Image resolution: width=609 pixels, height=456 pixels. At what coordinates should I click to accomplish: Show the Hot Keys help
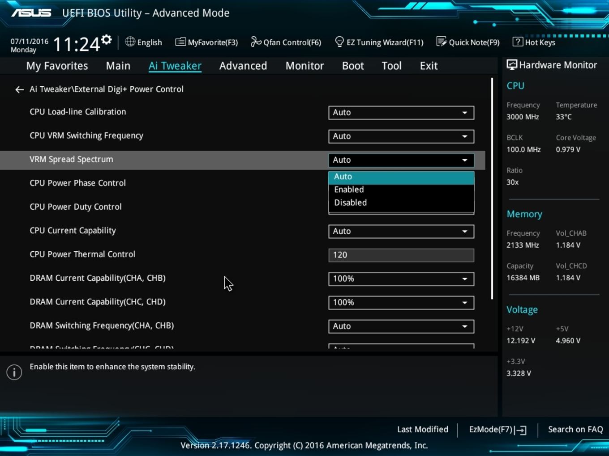pyautogui.click(x=534, y=42)
